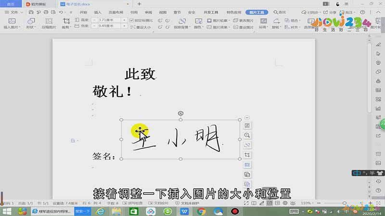Click the crop icon in floating image toolbar

click(247, 155)
